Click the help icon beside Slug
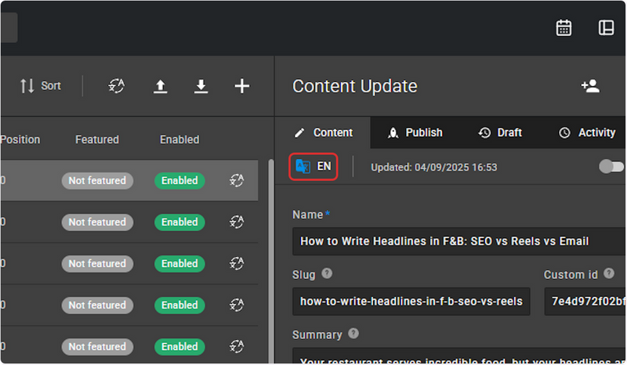 327,273
